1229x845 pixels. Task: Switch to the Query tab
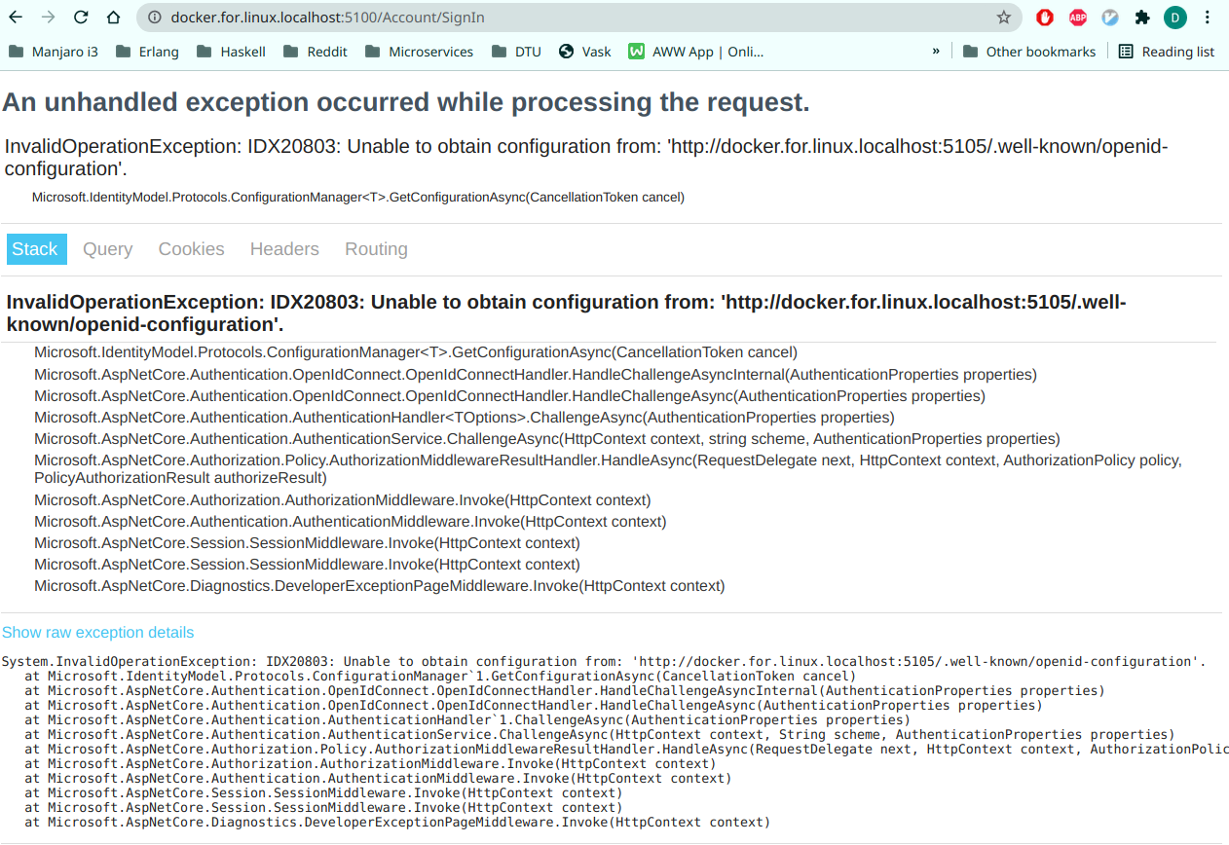(x=107, y=249)
